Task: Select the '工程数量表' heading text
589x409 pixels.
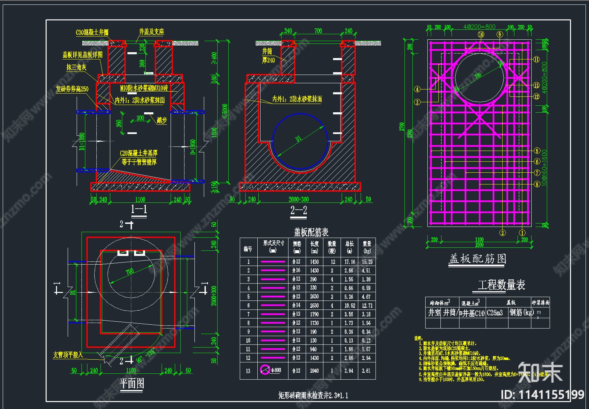Action: click(501, 285)
